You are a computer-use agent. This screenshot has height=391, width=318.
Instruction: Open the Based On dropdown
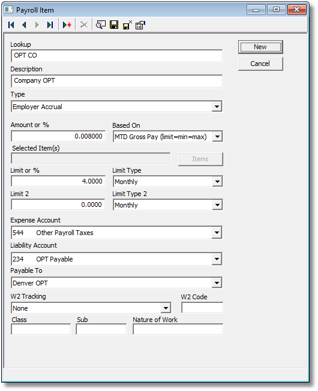[x=217, y=137]
